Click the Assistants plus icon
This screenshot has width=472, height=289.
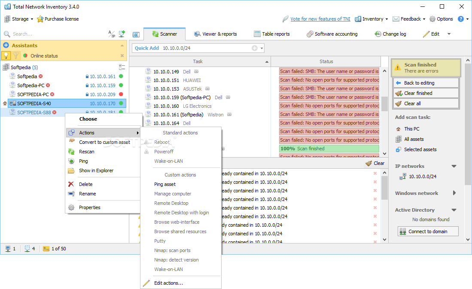click(x=6, y=46)
